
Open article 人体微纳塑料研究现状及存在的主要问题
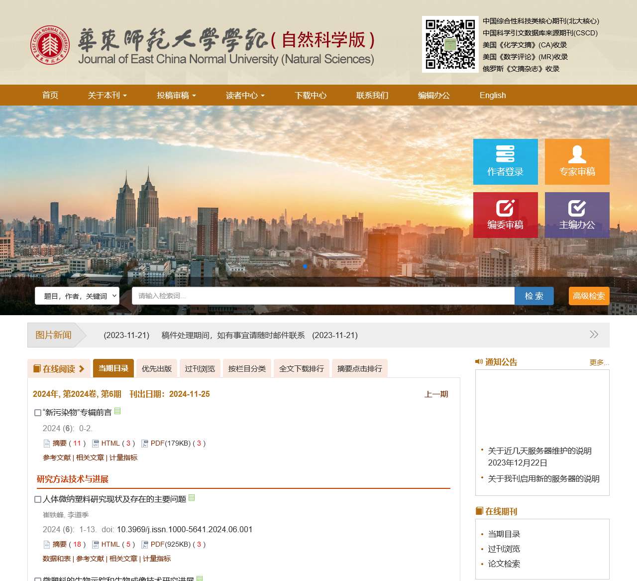pos(114,499)
